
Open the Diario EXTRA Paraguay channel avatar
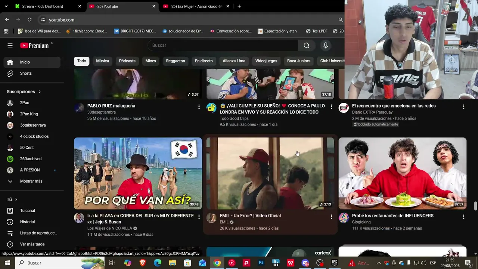click(344, 108)
